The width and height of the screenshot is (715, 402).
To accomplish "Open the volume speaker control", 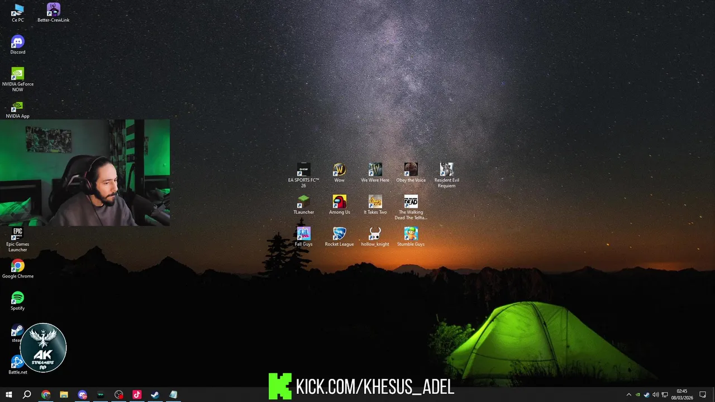I will 655,395.
